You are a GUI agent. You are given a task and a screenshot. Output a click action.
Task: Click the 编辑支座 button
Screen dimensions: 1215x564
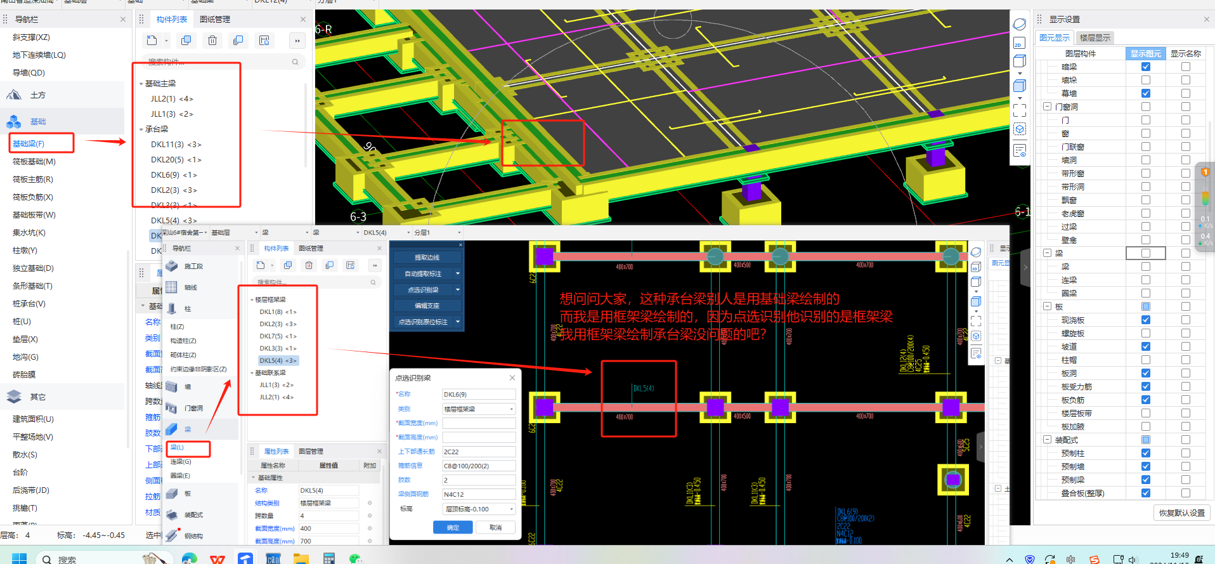(427, 306)
